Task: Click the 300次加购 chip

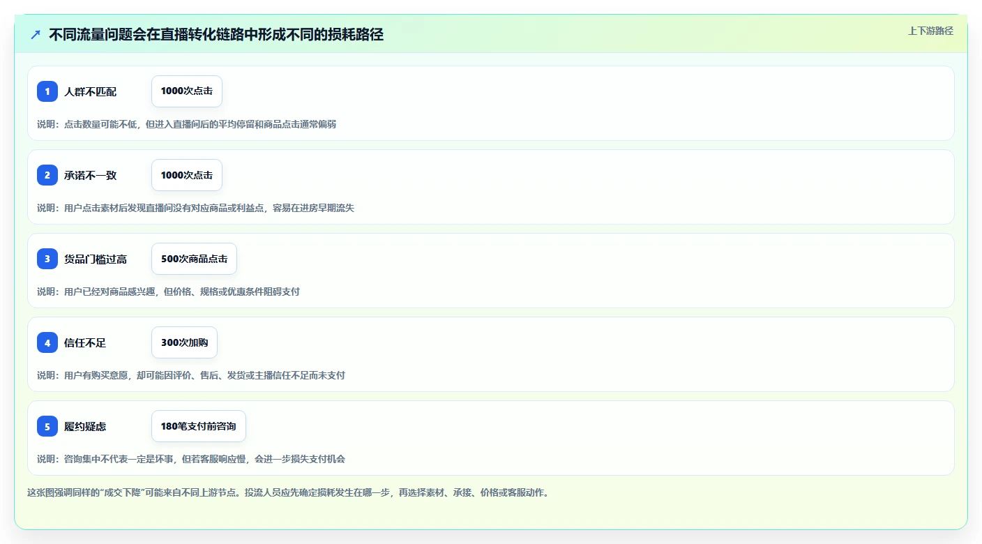Action: (184, 342)
